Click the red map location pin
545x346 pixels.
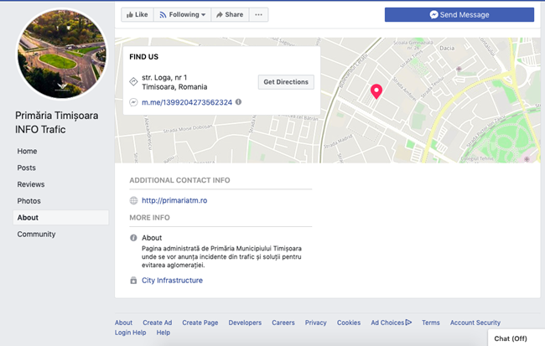point(376,91)
